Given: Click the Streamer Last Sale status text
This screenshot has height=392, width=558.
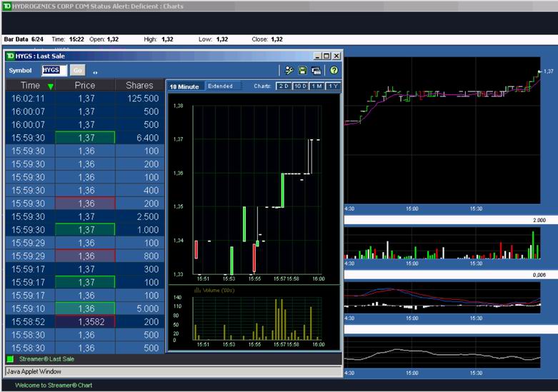Looking at the screenshot, I should coord(46,359).
